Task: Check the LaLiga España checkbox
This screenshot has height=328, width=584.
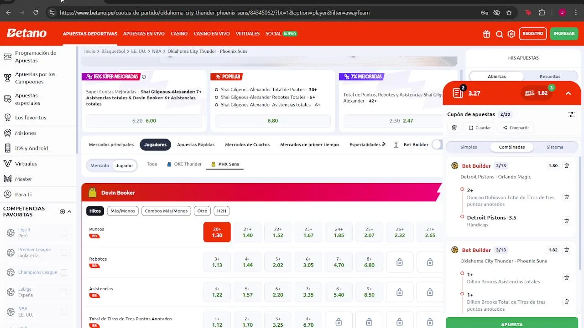Action: [x=64, y=292]
